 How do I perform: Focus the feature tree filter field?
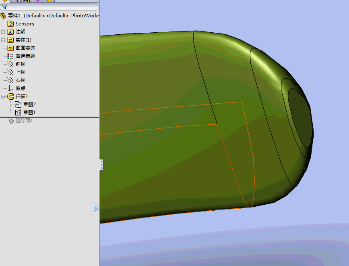[50, 7]
